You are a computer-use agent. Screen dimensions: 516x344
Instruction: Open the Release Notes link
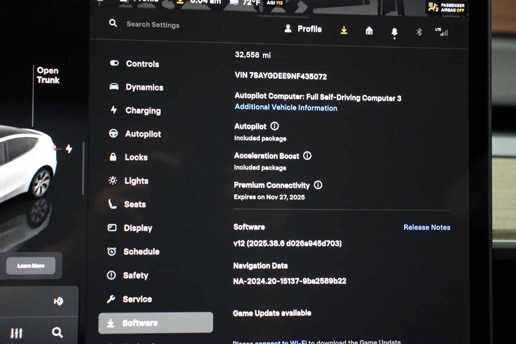(x=427, y=227)
